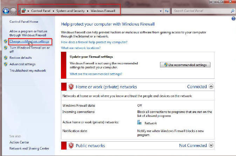Open help via the blue question mark
Screen dimensions: 236x156
[234, 19]
